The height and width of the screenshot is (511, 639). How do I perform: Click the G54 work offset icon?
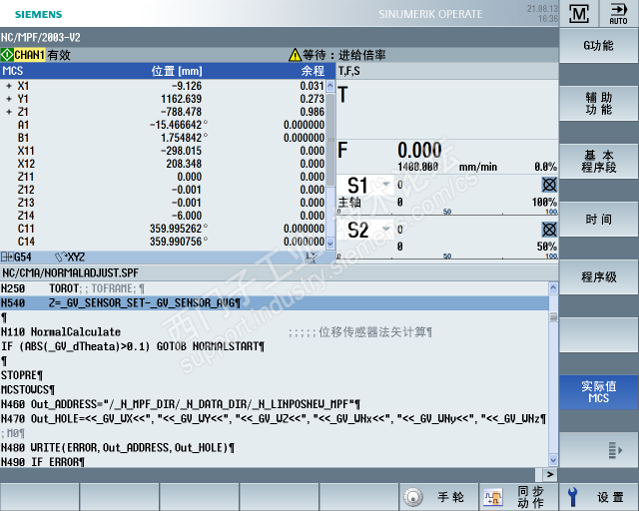[7, 257]
